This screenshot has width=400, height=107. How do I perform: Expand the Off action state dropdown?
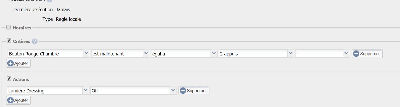click(x=173, y=91)
